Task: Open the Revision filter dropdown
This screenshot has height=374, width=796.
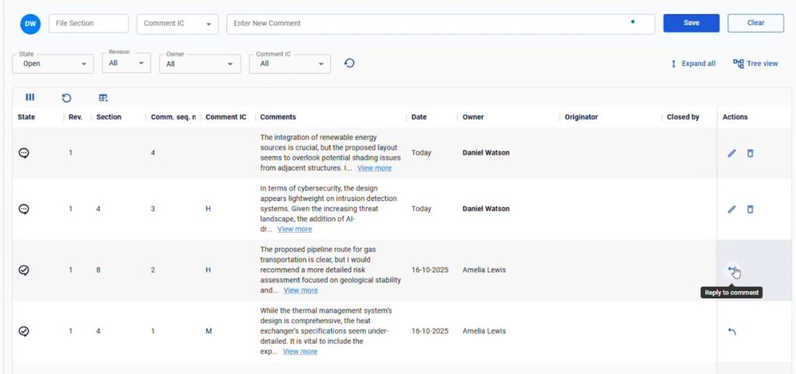Action: pyautogui.click(x=126, y=64)
